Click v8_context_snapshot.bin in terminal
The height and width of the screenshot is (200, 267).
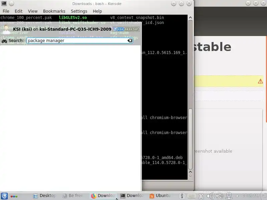point(137,18)
